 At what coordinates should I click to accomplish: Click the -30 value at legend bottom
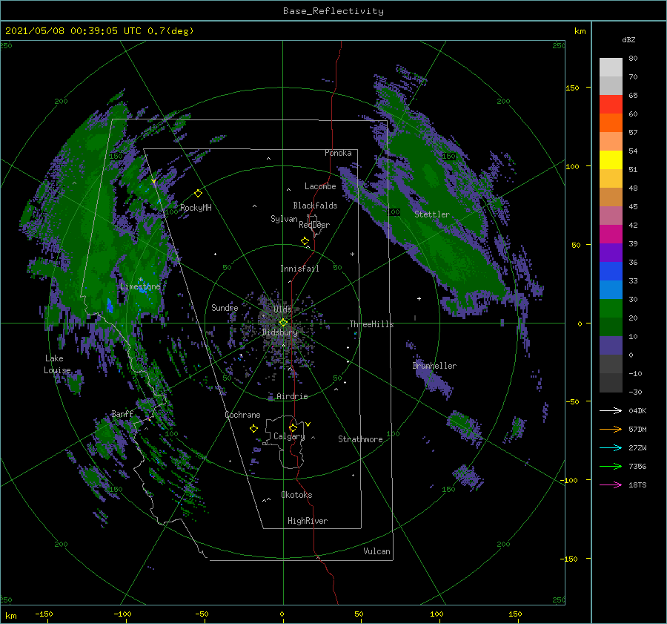click(x=635, y=392)
